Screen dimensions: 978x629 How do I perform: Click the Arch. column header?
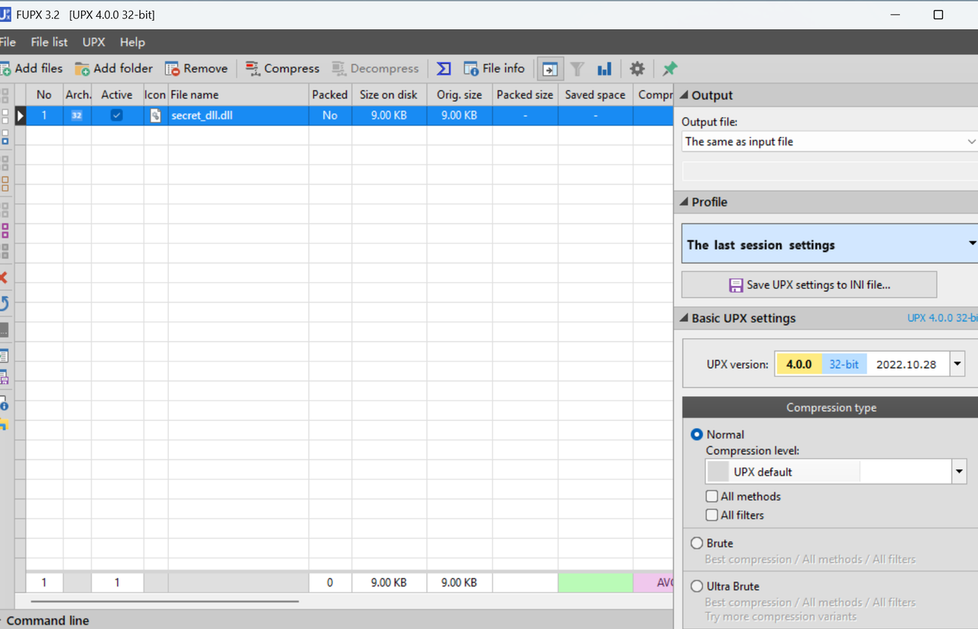pyautogui.click(x=77, y=95)
